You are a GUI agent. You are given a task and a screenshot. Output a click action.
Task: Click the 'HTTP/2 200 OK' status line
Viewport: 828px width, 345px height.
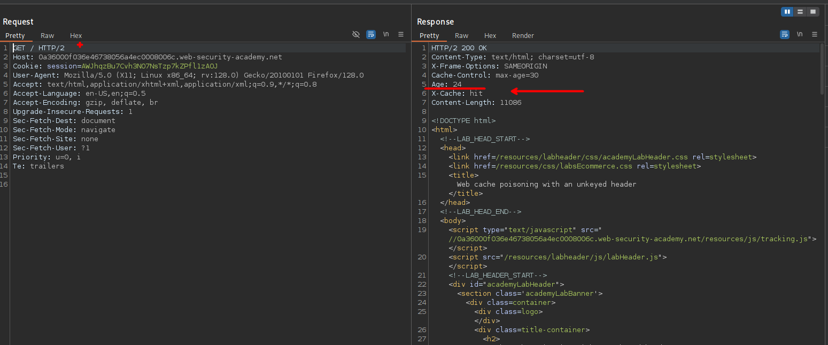tap(459, 48)
